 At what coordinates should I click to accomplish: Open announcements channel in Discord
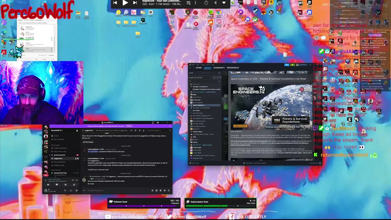(x=59, y=155)
